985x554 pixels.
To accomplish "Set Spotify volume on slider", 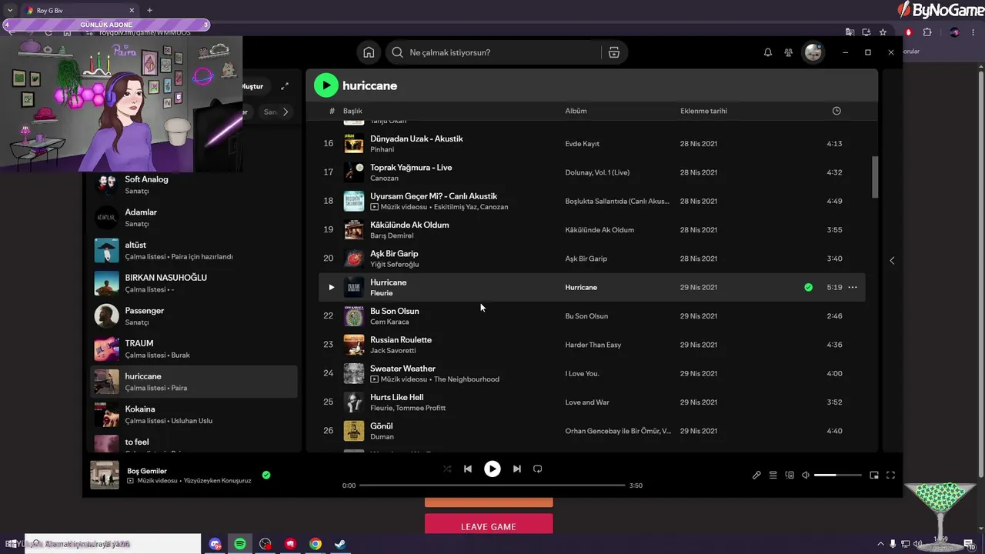I will click(x=837, y=475).
